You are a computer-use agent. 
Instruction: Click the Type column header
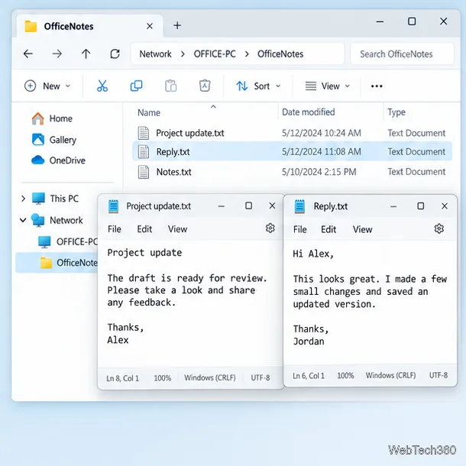click(x=396, y=112)
